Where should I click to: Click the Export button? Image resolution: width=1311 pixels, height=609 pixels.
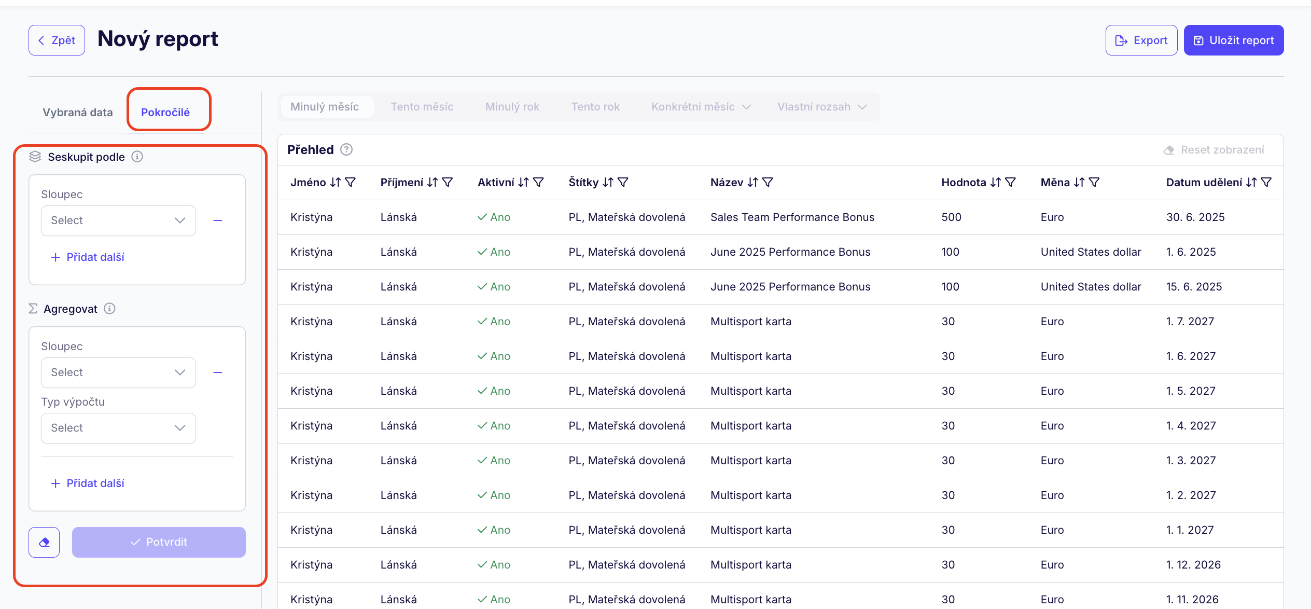(1141, 40)
